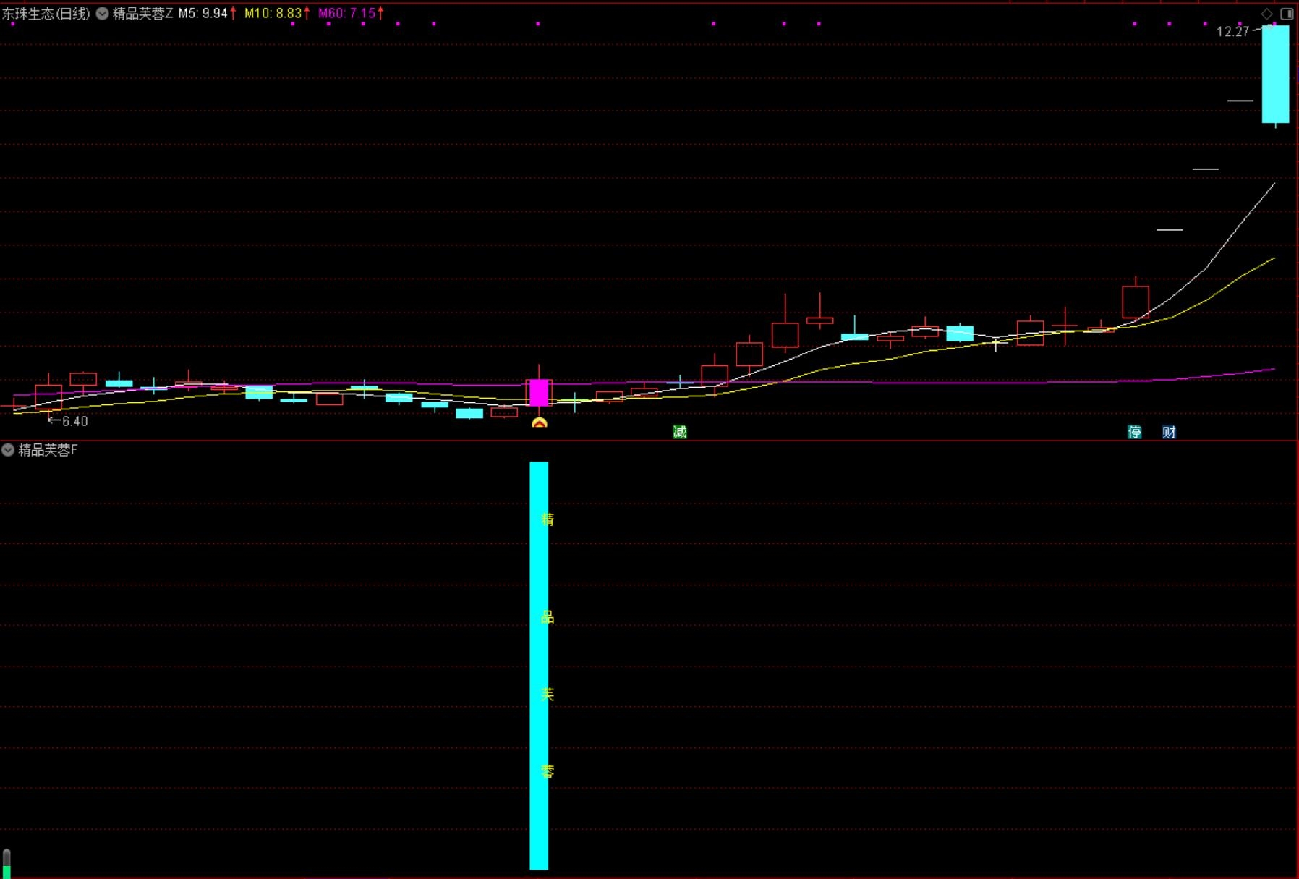Toggle the side panel layout icon
Viewport: 1299px width, 879px height.
coord(1287,14)
